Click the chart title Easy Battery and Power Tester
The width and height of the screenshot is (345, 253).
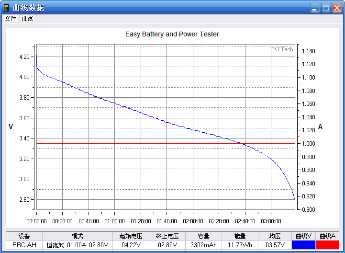(172, 34)
